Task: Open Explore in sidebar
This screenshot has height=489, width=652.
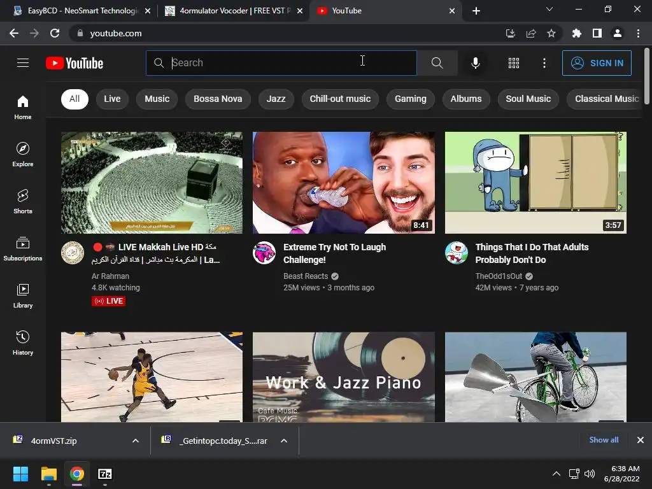Action: tap(23, 154)
